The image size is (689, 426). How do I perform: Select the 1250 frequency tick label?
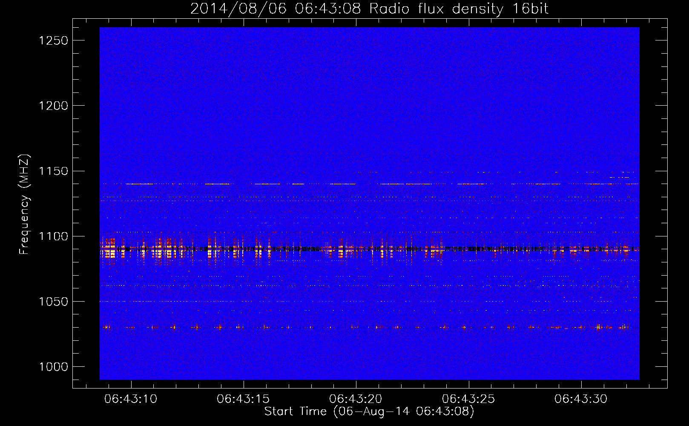(x=53, y=40)
